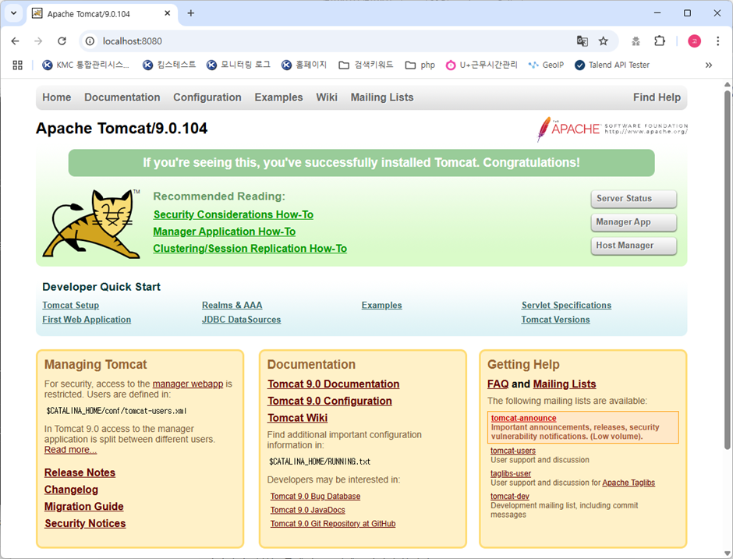The image size is (733, 559).
Task: Open Mailing Lists in Tomcat nav bar
Action: click(382, 97)
